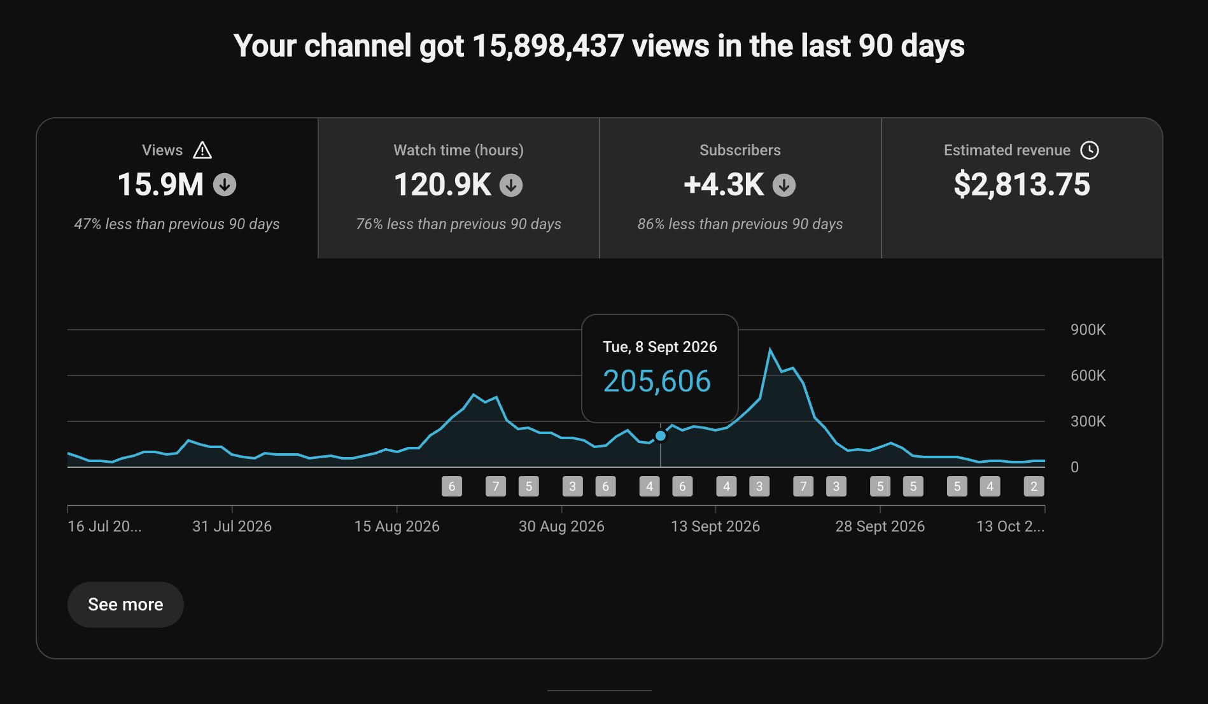
Task: Select the leftmost video marker labeled 6
Action: click(452, 486)
